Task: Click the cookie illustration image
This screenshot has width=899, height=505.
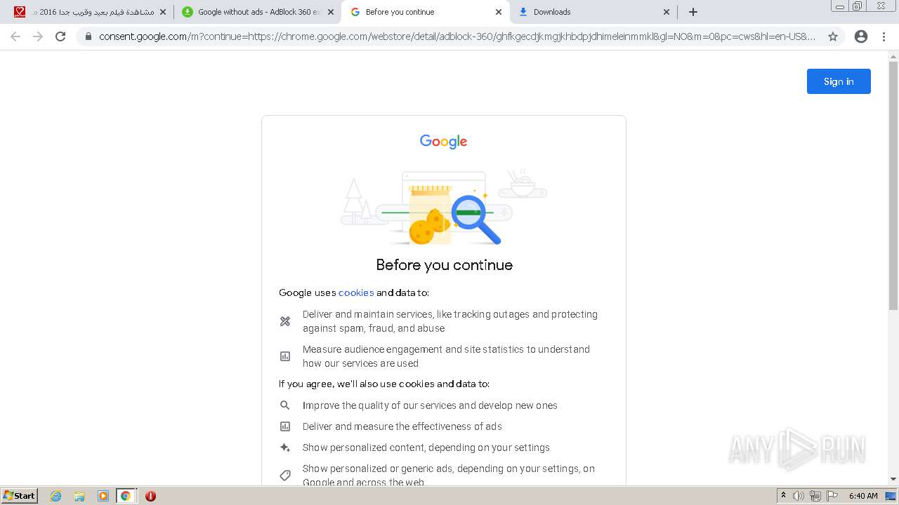Action: pyautogui.click(x=444, y=206)
